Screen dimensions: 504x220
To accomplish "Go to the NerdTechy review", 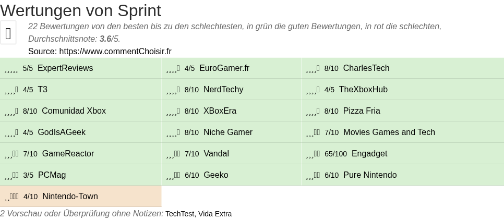I will click(x=223, y=90).
